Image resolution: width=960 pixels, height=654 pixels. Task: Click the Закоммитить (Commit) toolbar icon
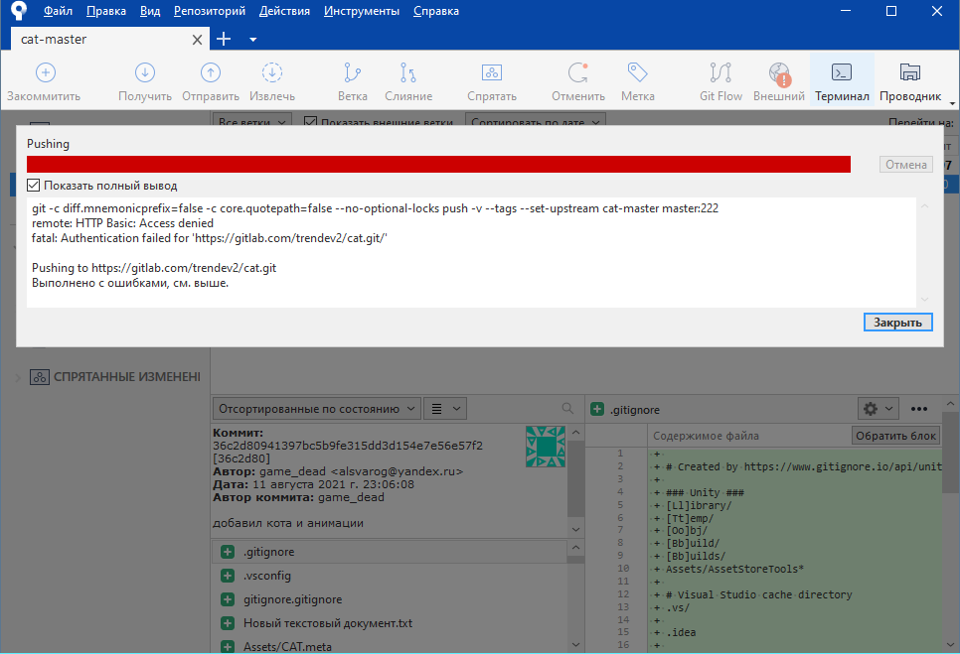coord(45,73)
